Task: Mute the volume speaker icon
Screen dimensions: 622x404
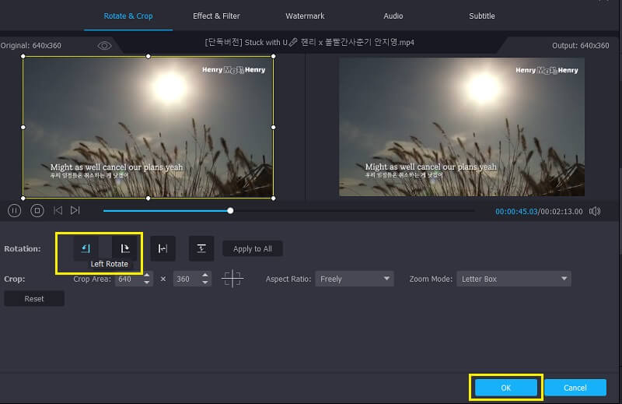Action: (595, 211)
